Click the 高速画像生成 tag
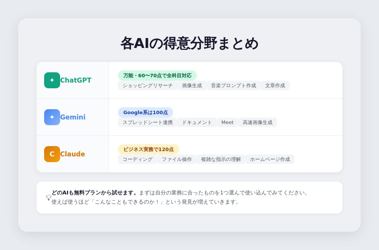The width and height of the screenshot is (379, 250). 258,123
